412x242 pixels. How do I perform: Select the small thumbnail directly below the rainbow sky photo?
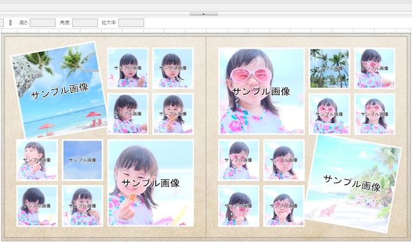82,206
